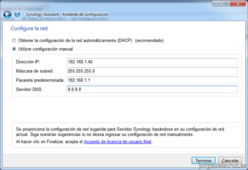Open the Acuerdo de licencia de usuario final link
Screen dimensions: 248x170
pos(117,141)
